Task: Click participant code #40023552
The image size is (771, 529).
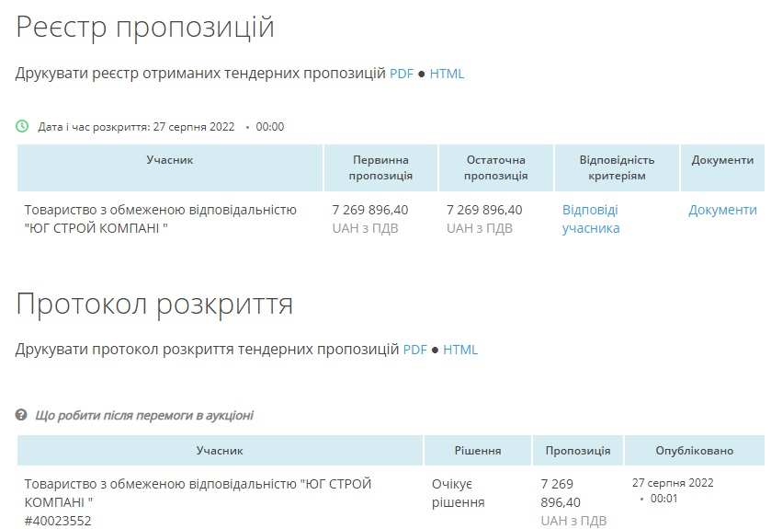Action: 58,522
